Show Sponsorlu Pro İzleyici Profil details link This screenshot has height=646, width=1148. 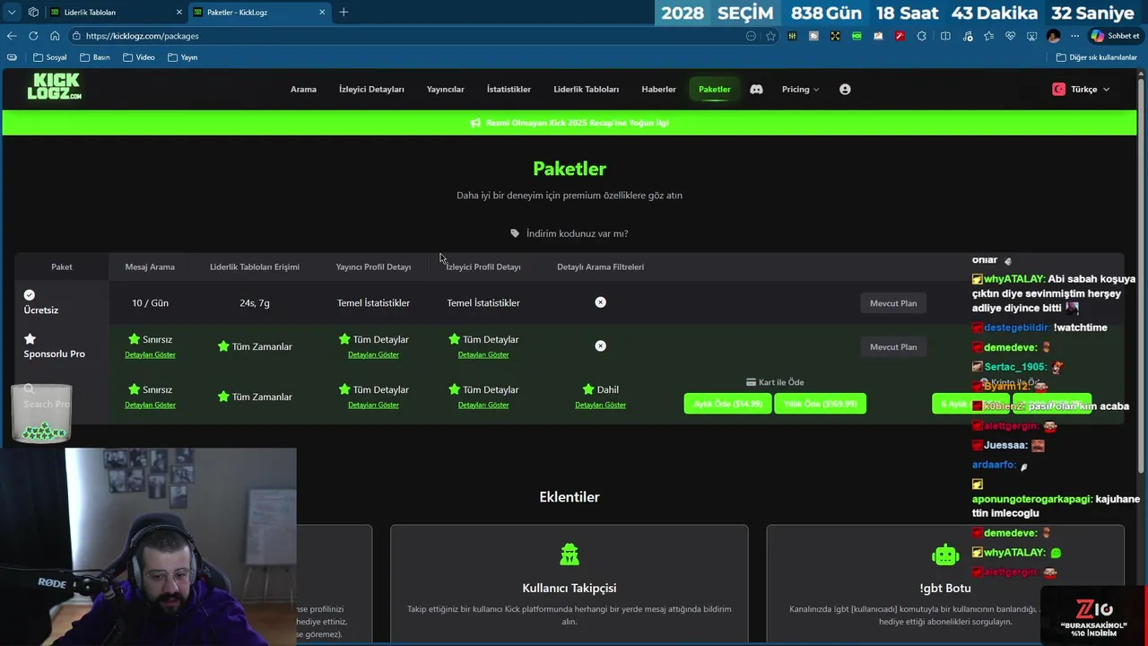click(483, 354)
